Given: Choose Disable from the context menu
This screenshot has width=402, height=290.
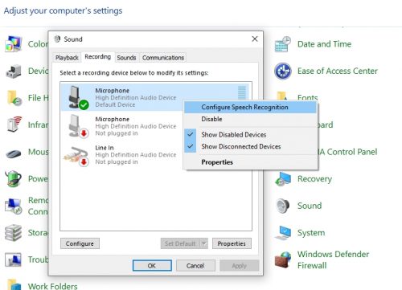Looking at the screenshot, I should tap(250, 119).
